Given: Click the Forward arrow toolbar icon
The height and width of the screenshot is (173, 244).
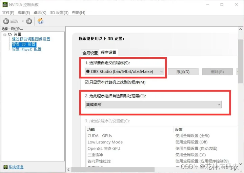Looking at the screenshot, I should click(x=29, y=21).
